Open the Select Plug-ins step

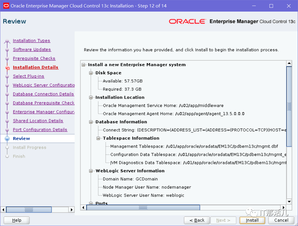click(x=29, y=76)
